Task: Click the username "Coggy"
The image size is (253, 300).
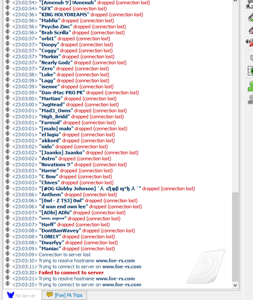Action: pyautogui.click(x=49, y=51)
